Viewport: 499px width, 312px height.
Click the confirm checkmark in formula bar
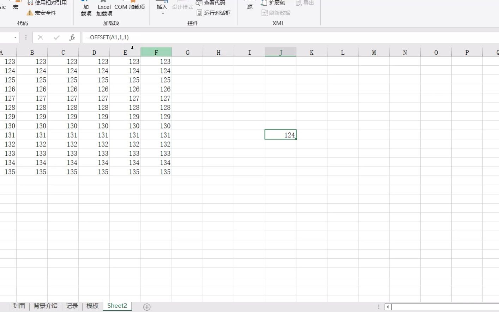pos(56,37)
